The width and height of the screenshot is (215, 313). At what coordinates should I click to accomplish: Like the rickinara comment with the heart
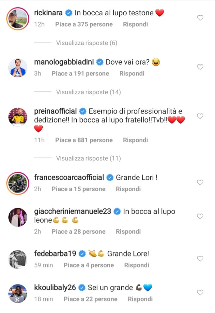(200, 18)
